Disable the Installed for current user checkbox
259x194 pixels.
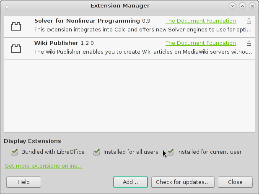(171, 152)
